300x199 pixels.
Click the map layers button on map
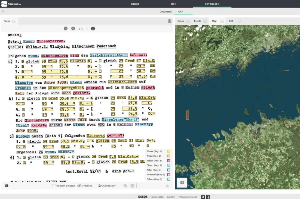coord(182,183)
